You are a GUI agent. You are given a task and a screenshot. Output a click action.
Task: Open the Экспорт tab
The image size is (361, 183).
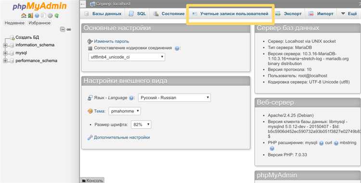coord(288,14)
